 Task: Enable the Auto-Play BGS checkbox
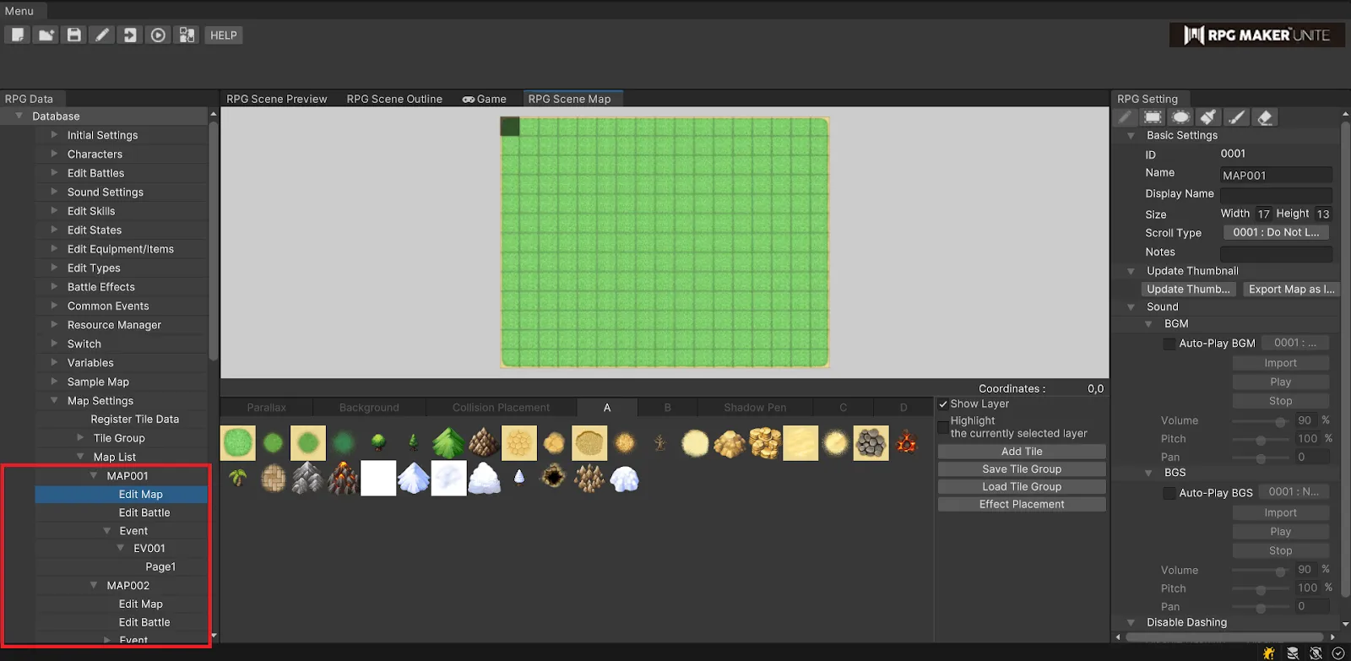click(1169, 493)
